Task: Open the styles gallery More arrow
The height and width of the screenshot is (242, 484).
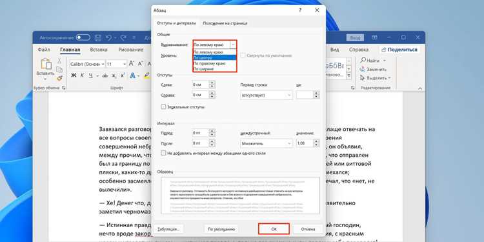Action: click(x=348, y=76)
